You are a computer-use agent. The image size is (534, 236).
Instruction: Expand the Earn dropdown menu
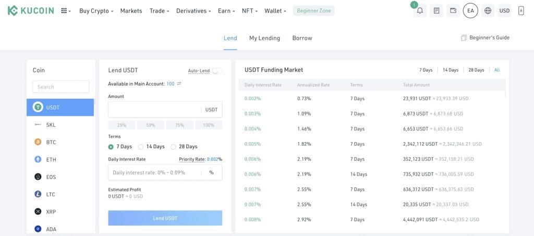tap(226, 10)
